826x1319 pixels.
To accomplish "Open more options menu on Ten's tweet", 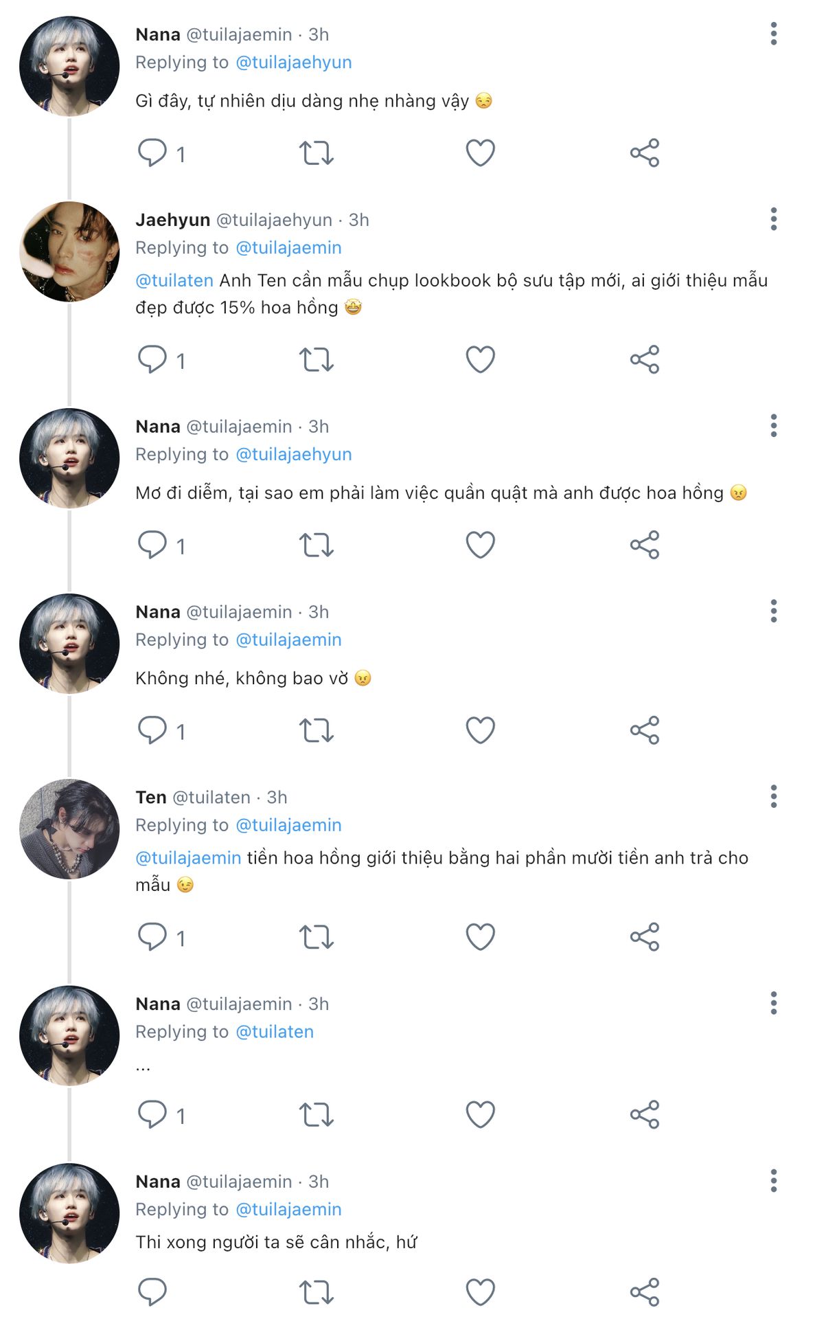I will [x=773, y=797].
